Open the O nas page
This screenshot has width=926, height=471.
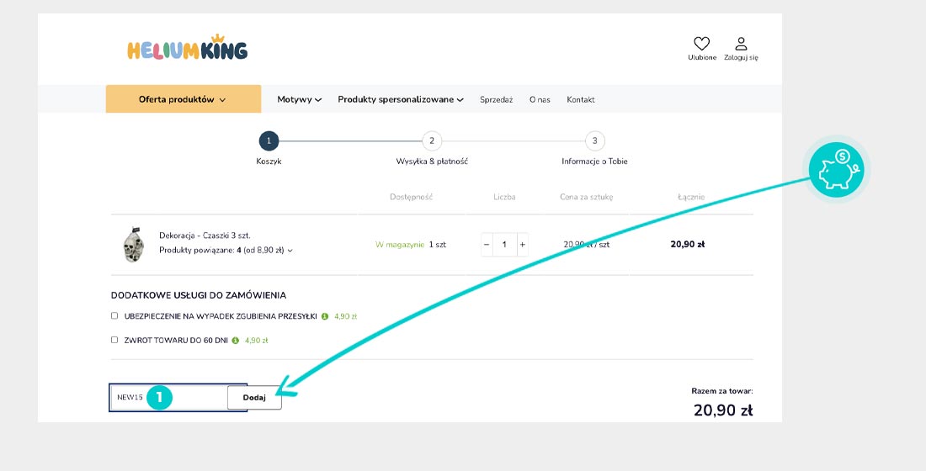[540, 99]
